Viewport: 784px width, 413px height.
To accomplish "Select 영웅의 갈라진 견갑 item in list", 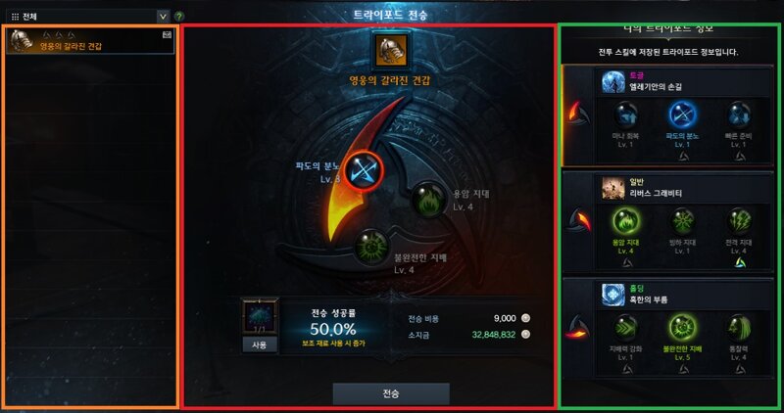I will [90, 41].
